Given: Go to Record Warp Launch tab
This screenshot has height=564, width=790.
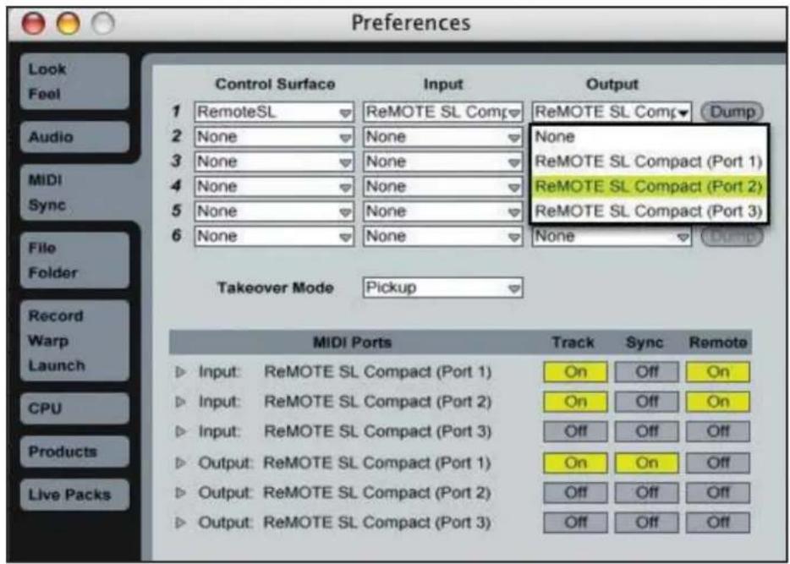Looking at the screenshot, I should (74, 341).
